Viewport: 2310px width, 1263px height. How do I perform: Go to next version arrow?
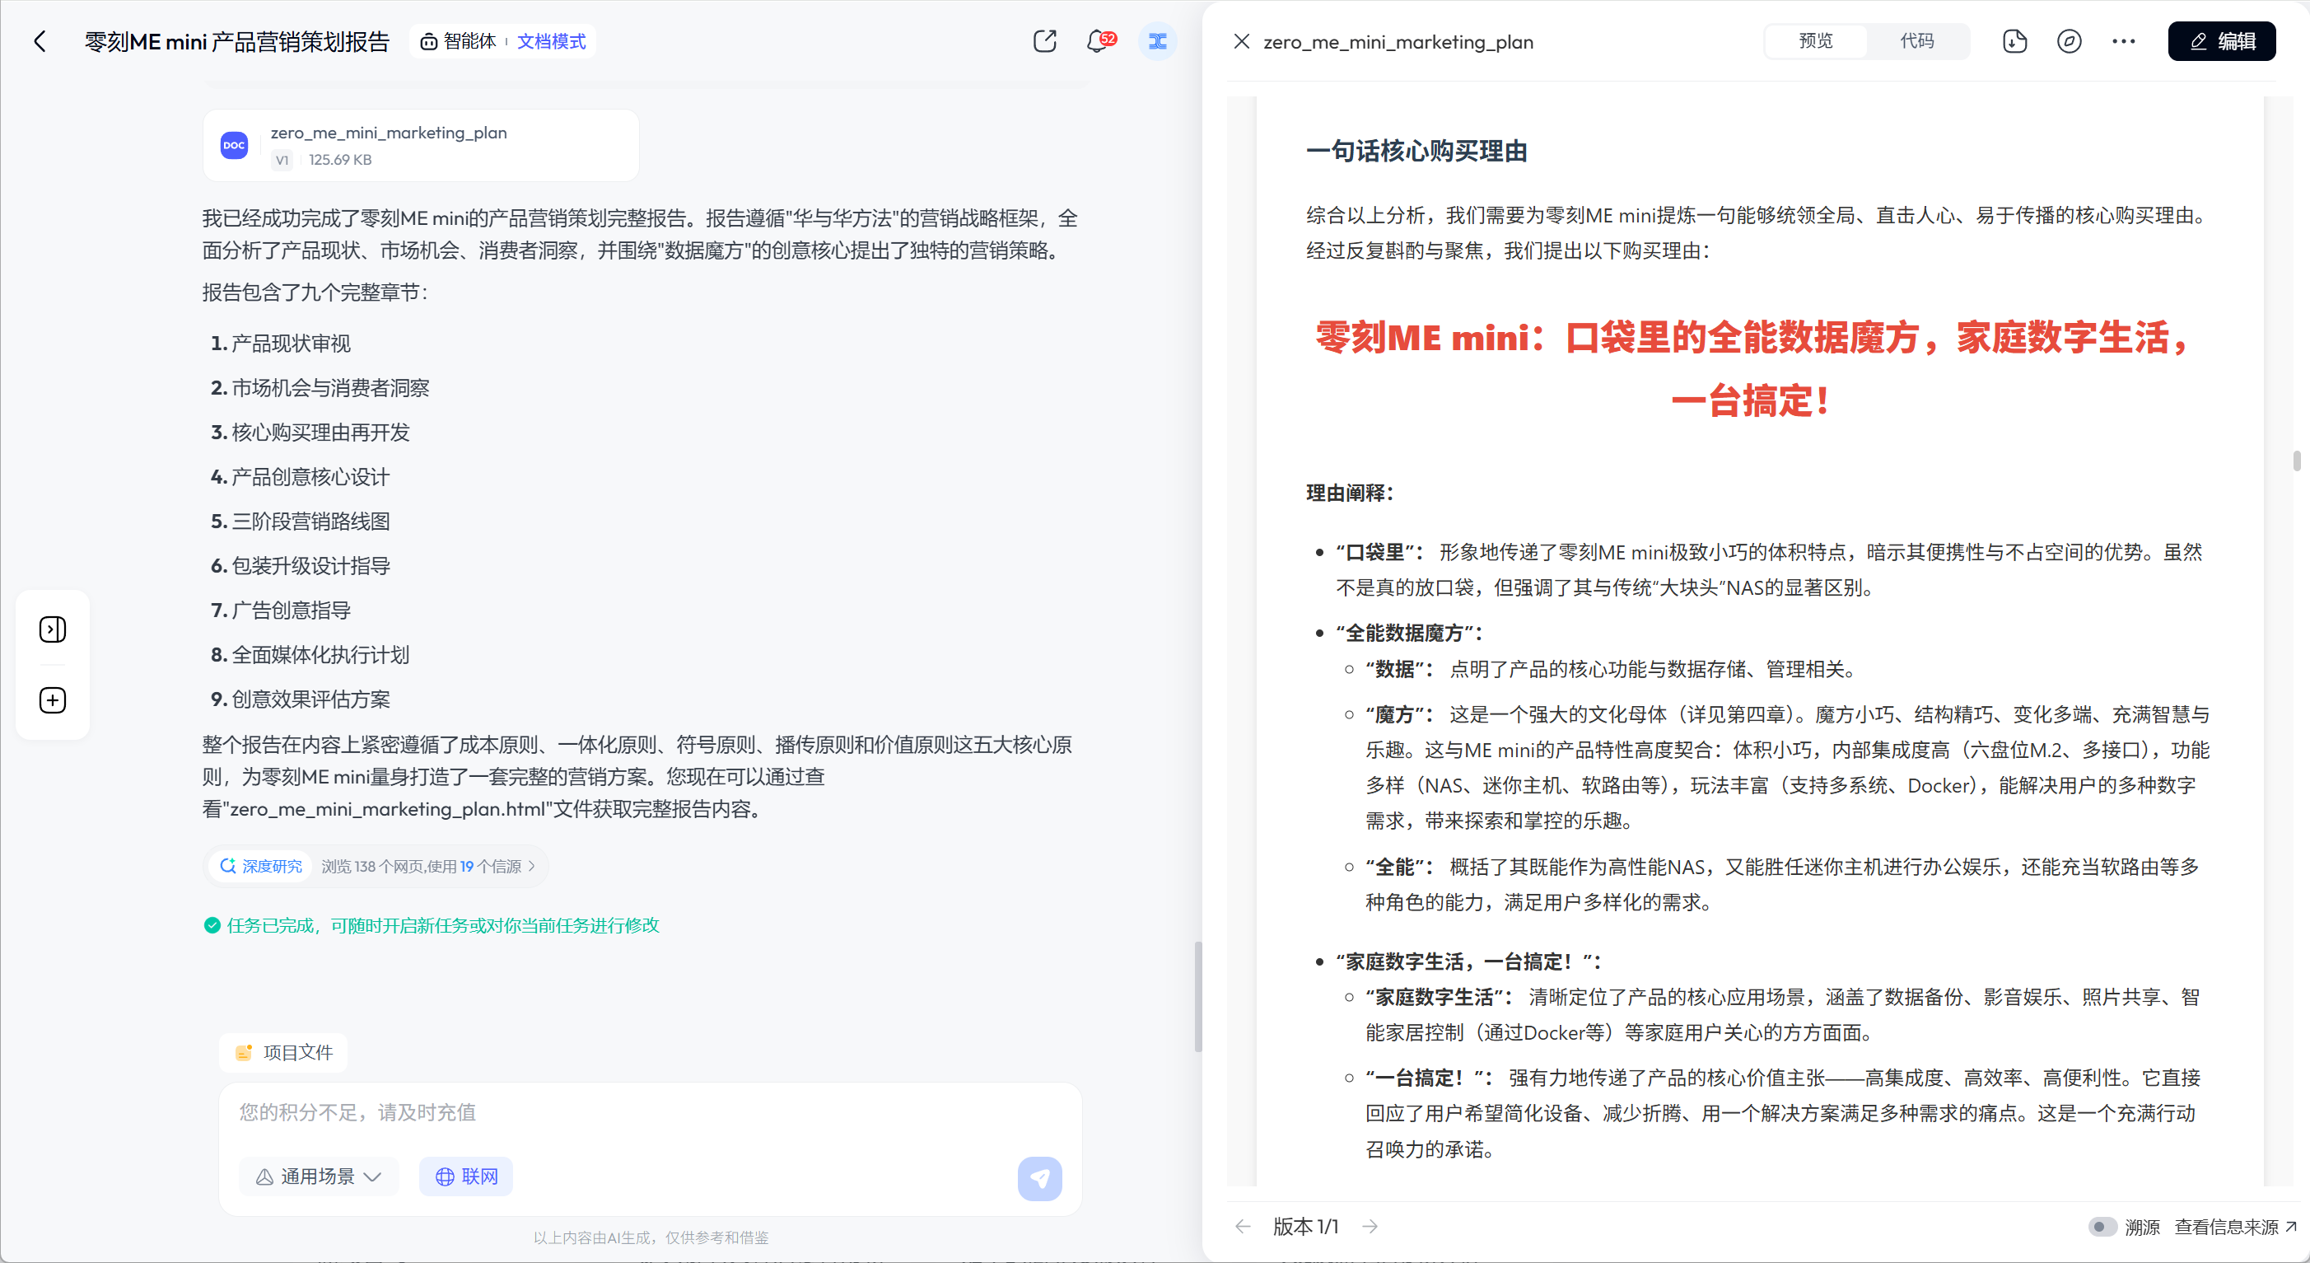(x=1370, y=1226)
